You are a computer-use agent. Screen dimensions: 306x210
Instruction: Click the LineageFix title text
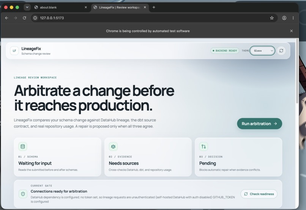31,48
